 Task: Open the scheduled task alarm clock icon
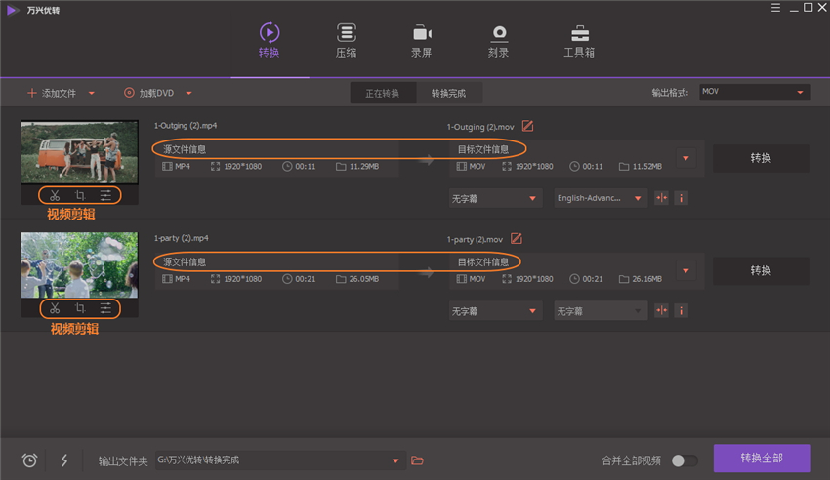[x=29, y=460]
